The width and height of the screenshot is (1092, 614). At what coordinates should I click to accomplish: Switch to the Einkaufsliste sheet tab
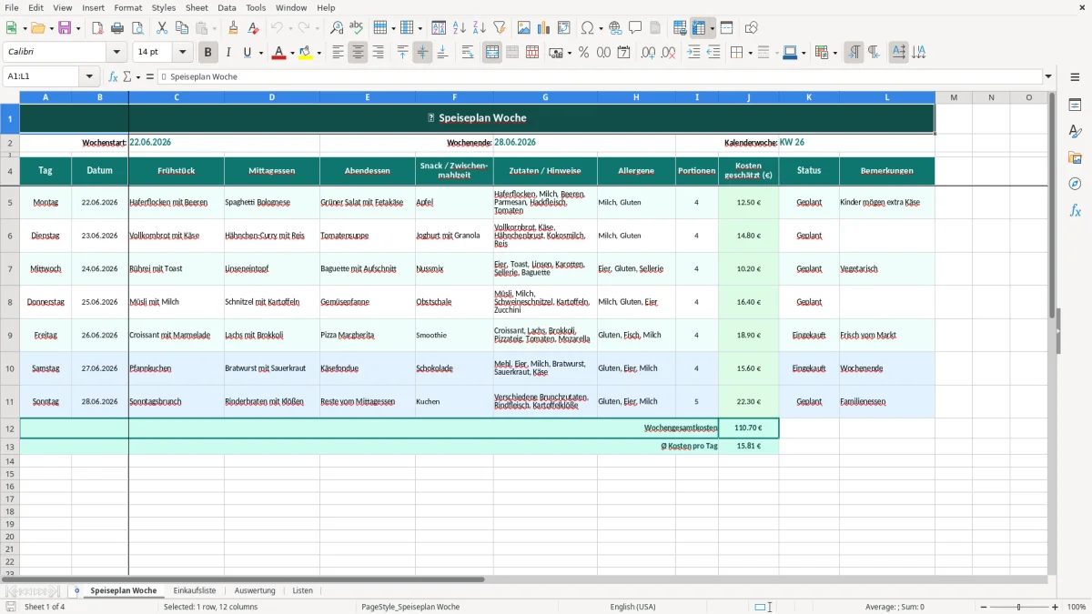[x=195, y=590]
